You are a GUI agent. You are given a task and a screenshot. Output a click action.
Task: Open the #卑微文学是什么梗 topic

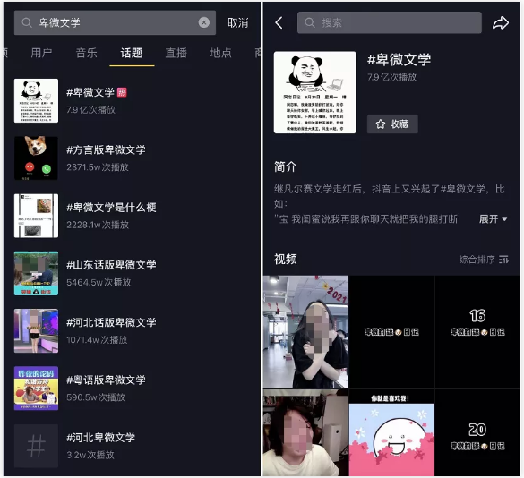111,207
